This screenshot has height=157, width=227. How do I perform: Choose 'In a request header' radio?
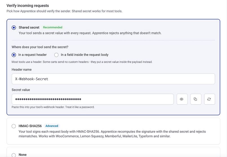[x=14, y=55]
